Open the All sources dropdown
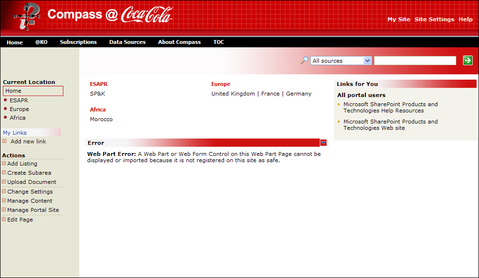The height and width of the screenshot is (278, 479). [x=341, y=61]
